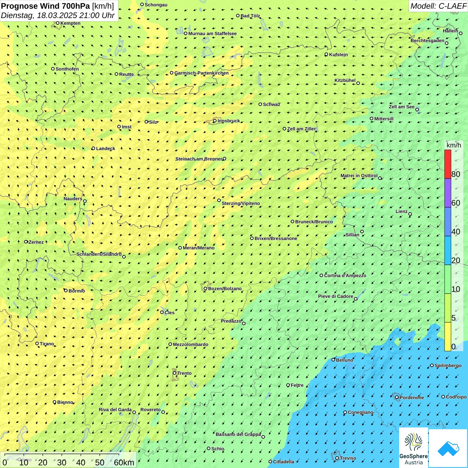Choose the yellow-green 5–10 km/h legend swatch

pos(448,308)
